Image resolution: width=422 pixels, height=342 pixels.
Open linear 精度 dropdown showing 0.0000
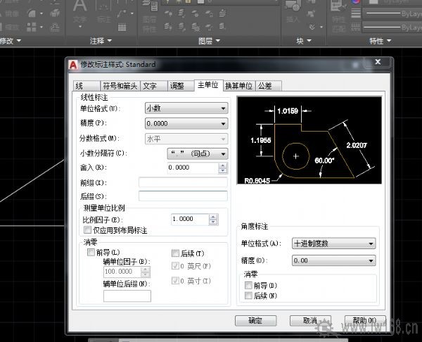[x=186, y=124]
